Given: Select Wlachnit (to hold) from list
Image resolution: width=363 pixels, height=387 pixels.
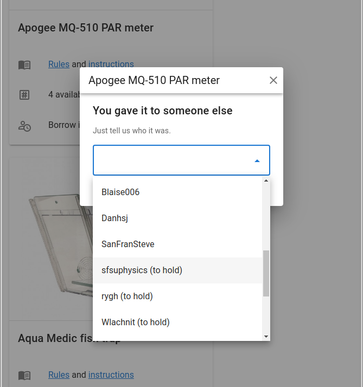Looking at the screenshot, I should (135, 322).
